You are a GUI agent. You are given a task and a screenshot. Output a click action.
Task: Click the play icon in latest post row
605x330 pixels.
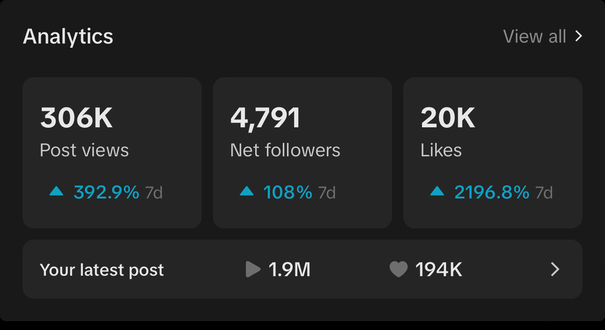(x=253, y=270)
